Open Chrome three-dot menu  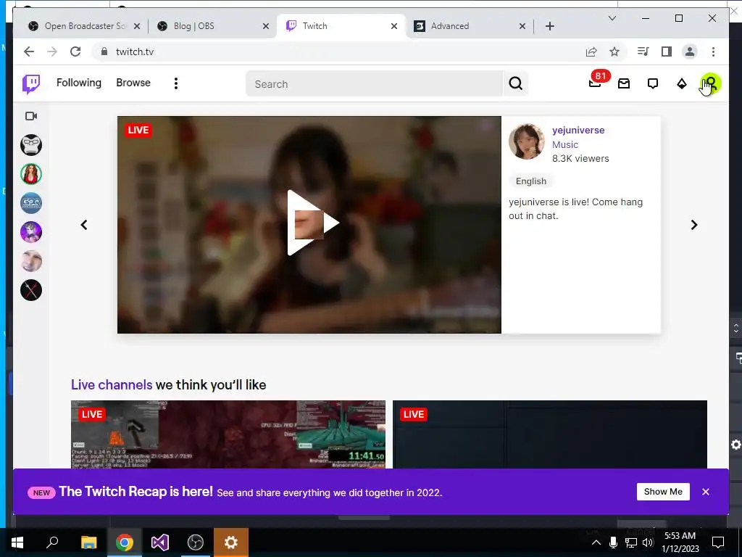(713, 51)
